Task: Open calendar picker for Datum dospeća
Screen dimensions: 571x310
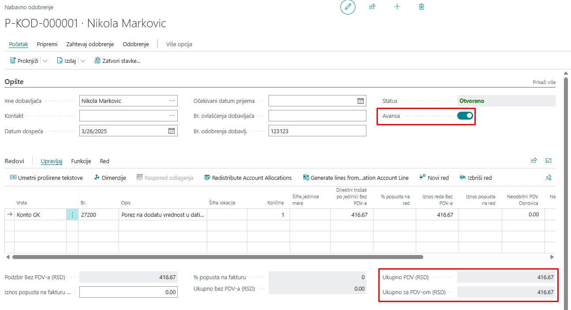Action: click(x=172, y=131)
